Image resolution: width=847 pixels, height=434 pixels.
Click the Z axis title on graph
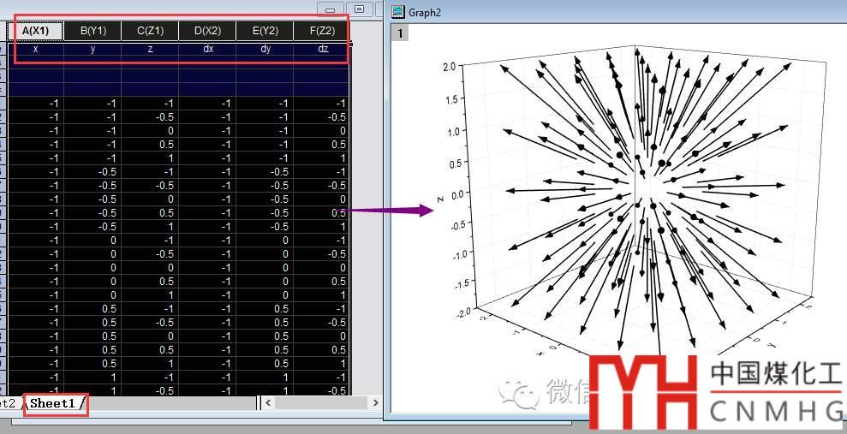pos(440,198)
